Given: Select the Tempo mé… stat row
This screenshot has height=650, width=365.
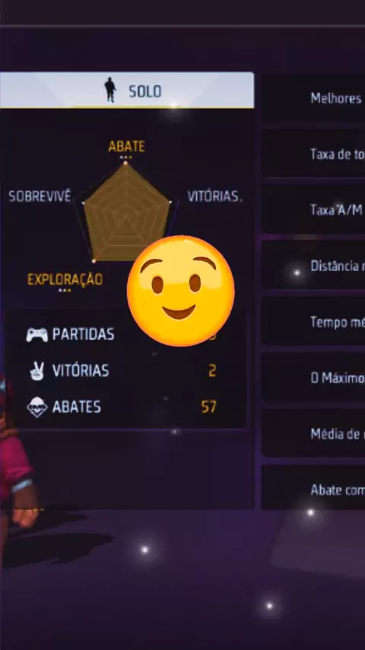Looking at the screenshot, I should tap(313, 321).
